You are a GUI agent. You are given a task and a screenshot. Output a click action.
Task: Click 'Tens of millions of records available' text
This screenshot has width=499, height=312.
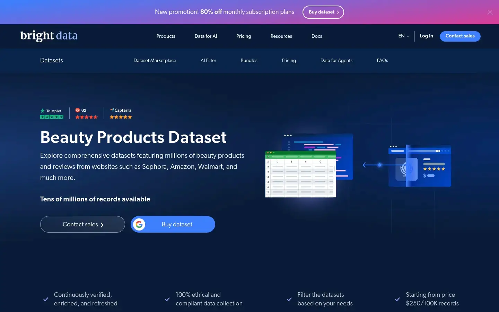(x=95, y=199)
